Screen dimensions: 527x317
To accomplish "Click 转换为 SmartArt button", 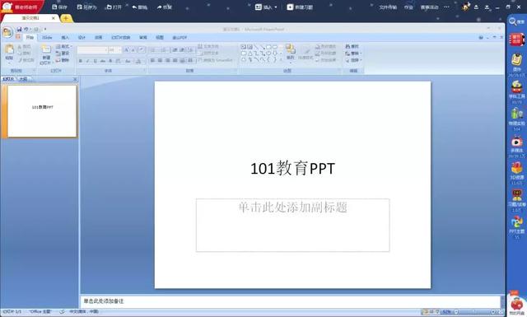I will (215, 60).
